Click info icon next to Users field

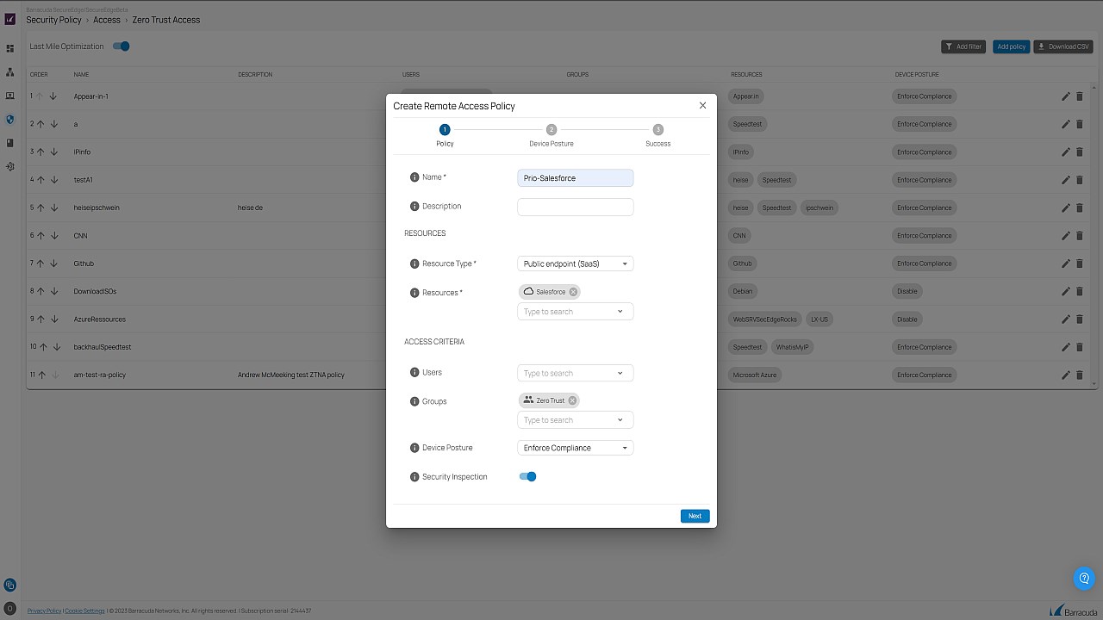click(x=414, y=373)
